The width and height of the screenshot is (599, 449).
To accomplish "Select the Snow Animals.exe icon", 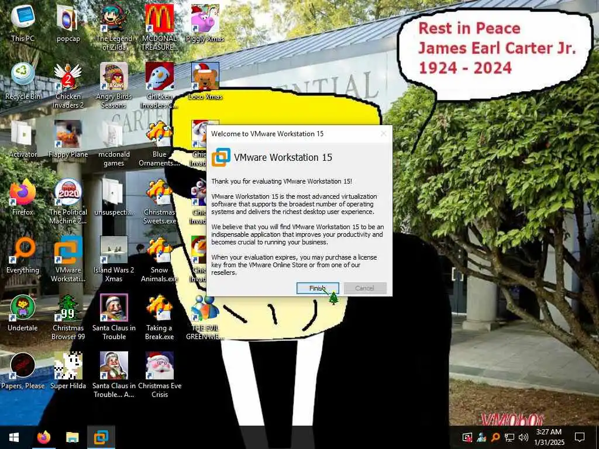I will point(159,260).
